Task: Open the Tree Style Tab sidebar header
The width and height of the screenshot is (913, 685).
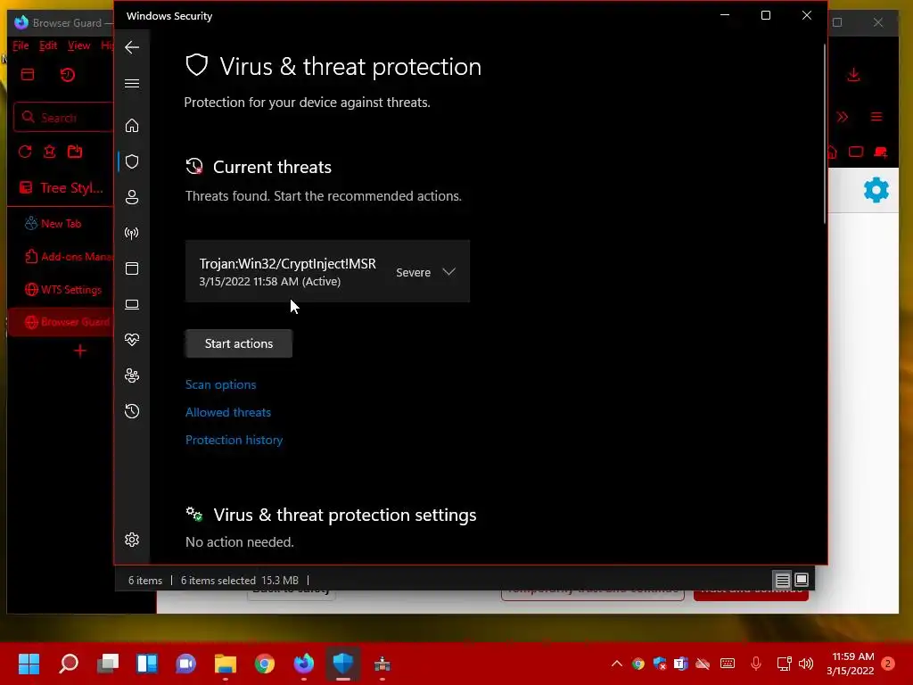Action: coord(62,187)
